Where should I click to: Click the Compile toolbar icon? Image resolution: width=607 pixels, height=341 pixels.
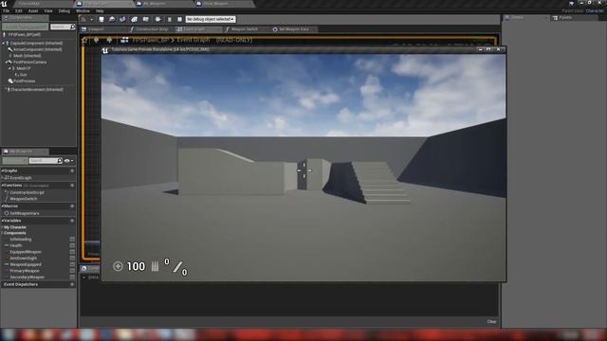pyautogui.click(x=83, y=19)
